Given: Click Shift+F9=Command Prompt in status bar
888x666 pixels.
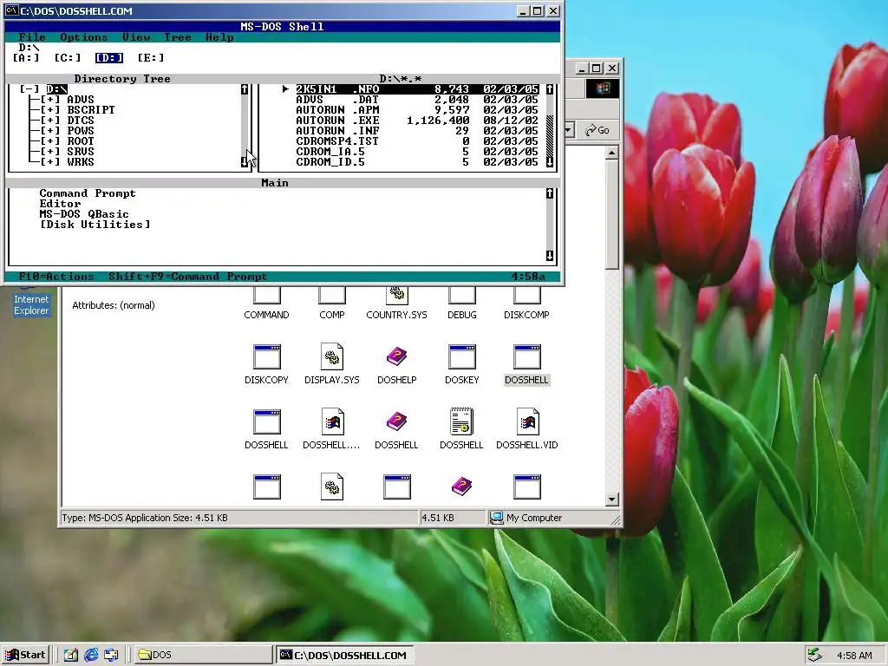Looking at the screenshot, I should [x=187, y=277].
